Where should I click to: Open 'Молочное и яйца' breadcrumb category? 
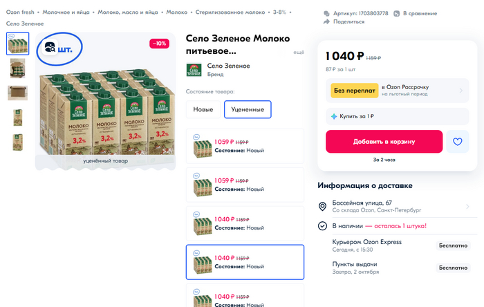coord(67,12)
